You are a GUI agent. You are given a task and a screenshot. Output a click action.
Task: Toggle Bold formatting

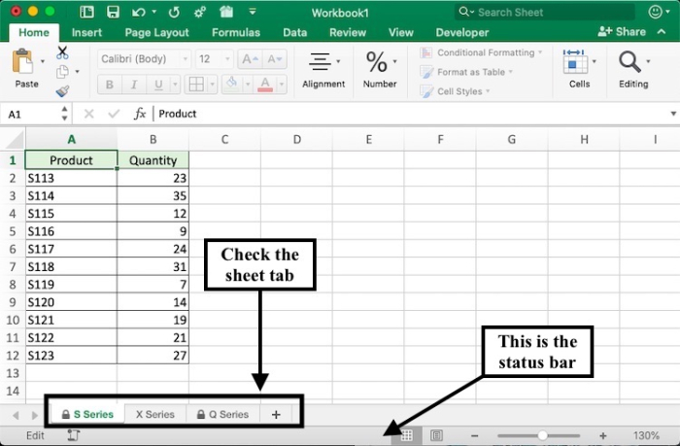pyautogui.click(x=109, y=85)
